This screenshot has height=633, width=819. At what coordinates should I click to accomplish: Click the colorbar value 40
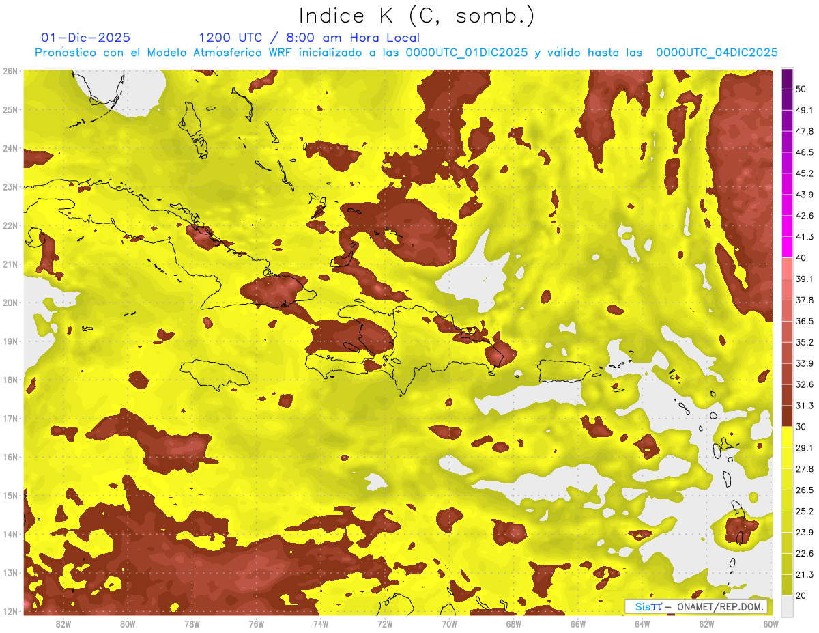(801, 258)
